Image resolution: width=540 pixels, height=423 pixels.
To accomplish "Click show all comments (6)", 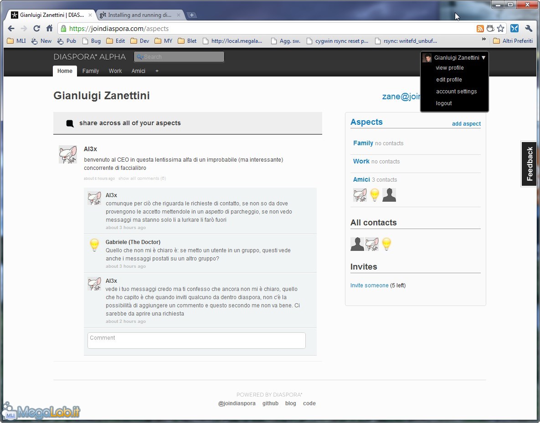I will [142, 178].
